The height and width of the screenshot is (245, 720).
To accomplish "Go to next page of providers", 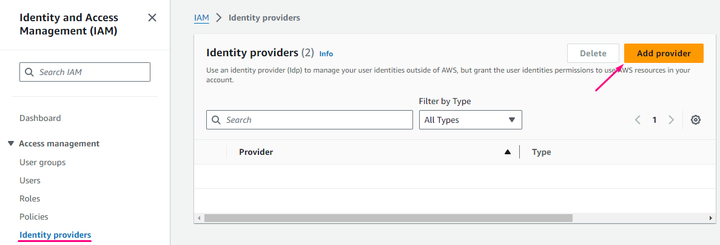I will pos(671,120).
